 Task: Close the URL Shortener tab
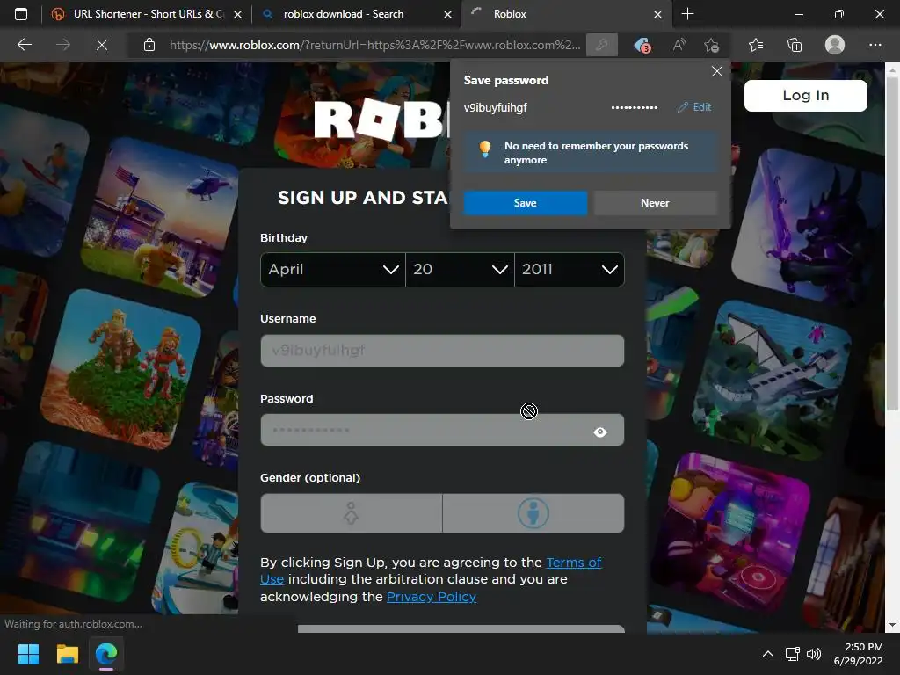237,14
